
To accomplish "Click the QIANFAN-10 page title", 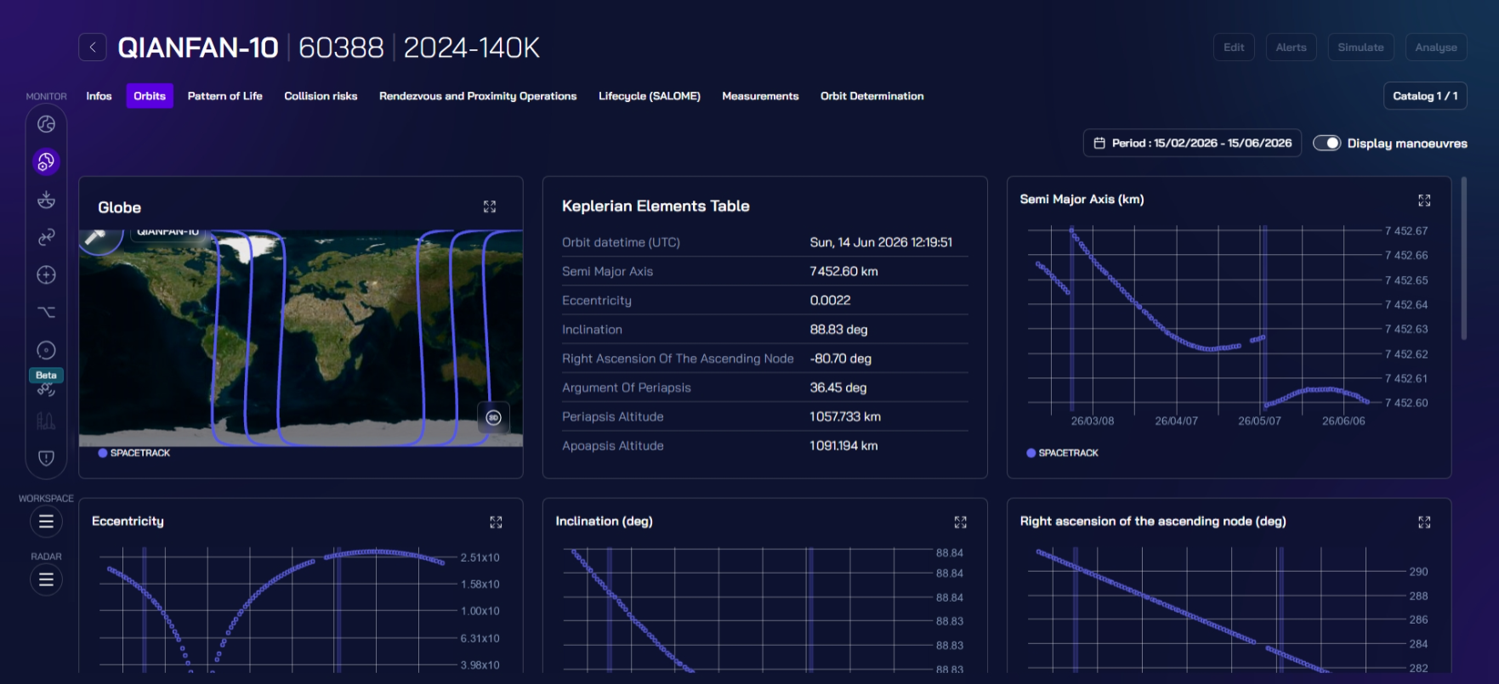I will pos(198,48).
